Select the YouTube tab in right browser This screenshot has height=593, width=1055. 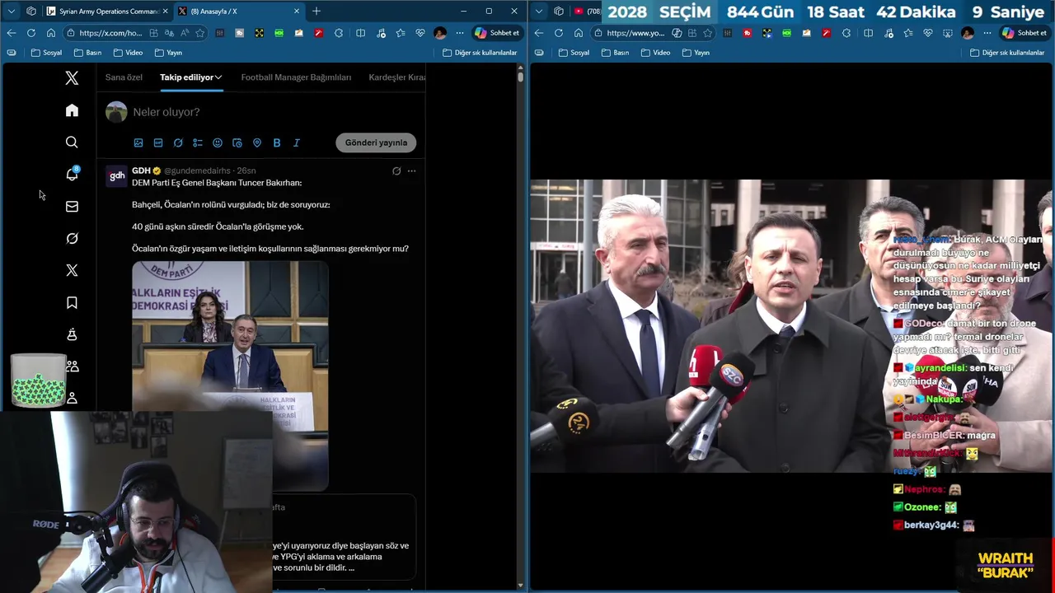(588, 11)
